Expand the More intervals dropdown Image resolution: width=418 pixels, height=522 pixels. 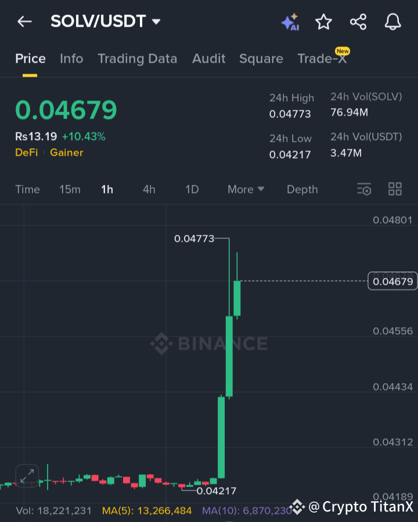[246, 190]
